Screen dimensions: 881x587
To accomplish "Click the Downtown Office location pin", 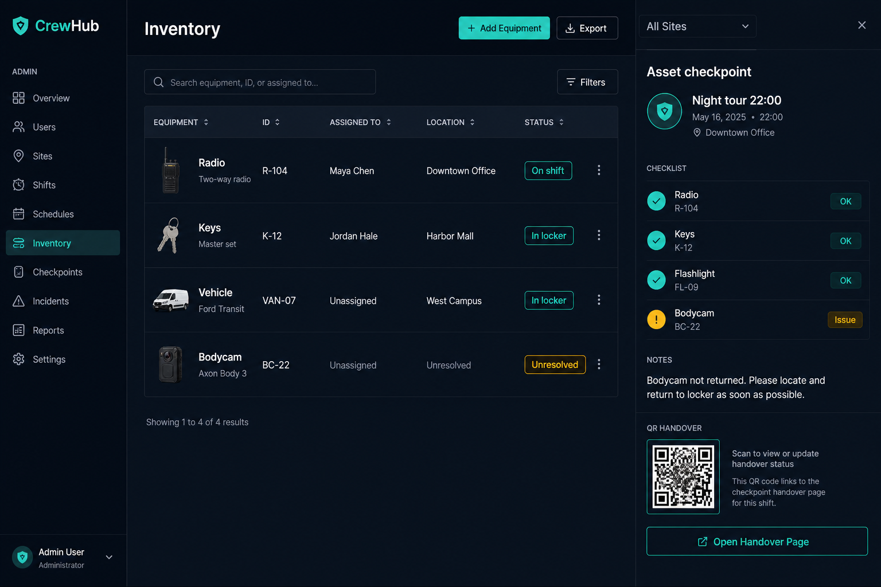I will click(697, 133).
